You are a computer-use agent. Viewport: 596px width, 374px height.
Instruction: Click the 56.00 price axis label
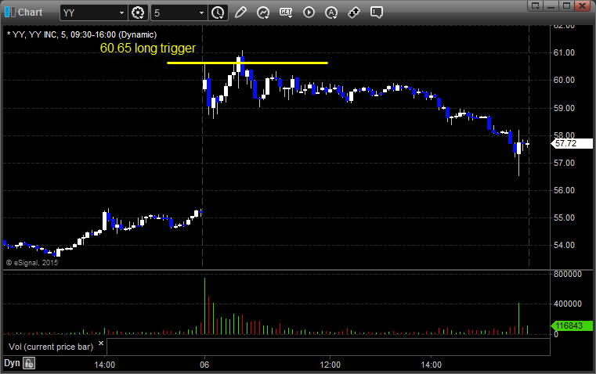pos(564,190)
